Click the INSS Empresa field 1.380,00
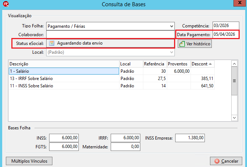This screenshot has width=247, height=167. pos(190,138)
